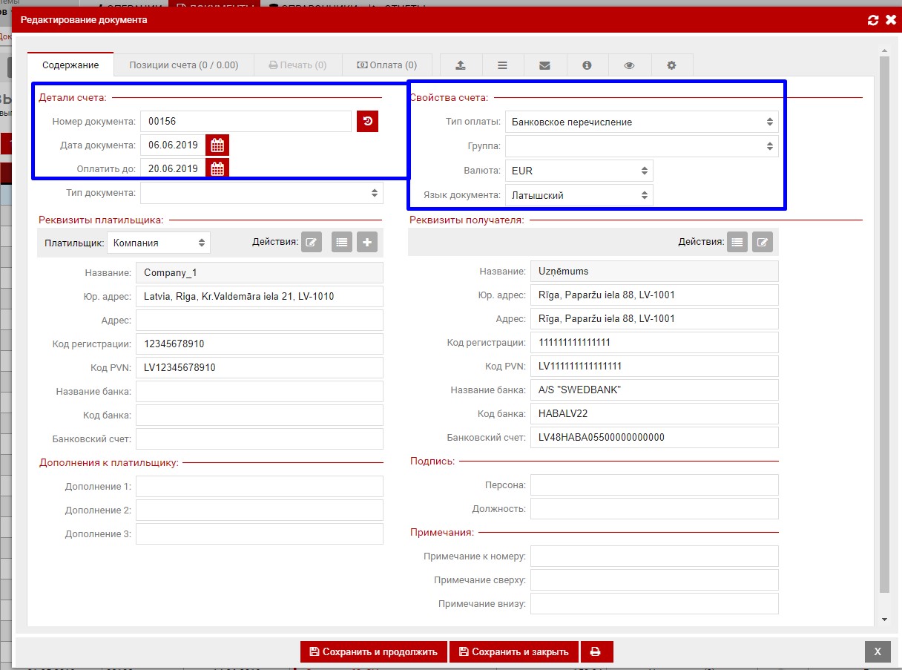
Task: Open the pay-until date calendar picker
Action: click(217, 168)
